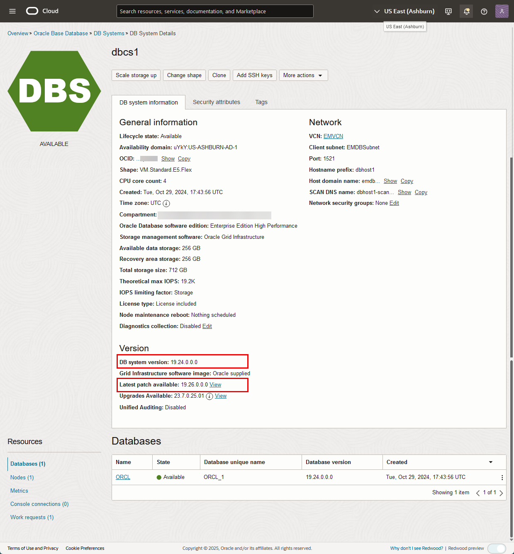The width and height of the screenshot is (514, 554).
Task: Open the EMVCN network link
Action: coord(333,136)
